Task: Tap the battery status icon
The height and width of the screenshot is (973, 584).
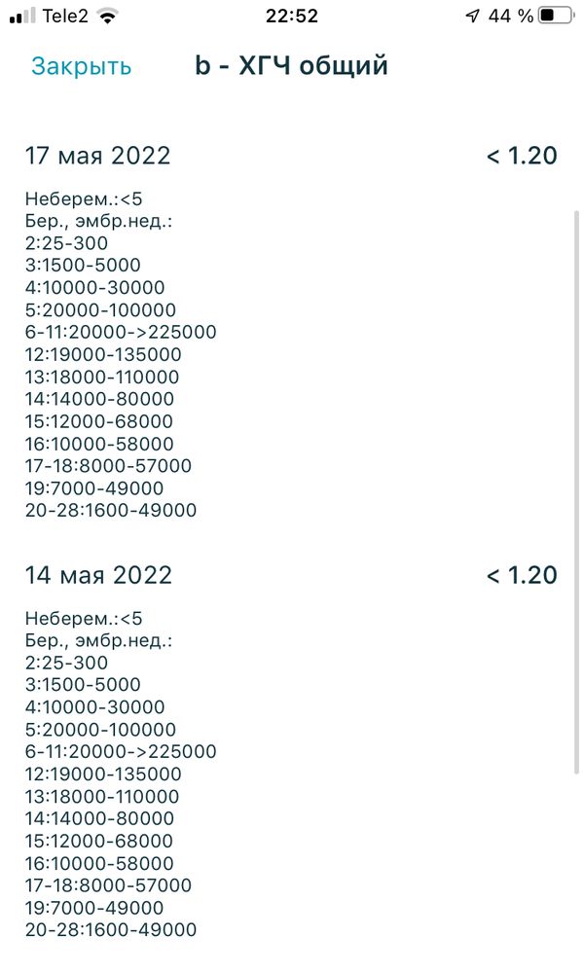Action: 555,16
